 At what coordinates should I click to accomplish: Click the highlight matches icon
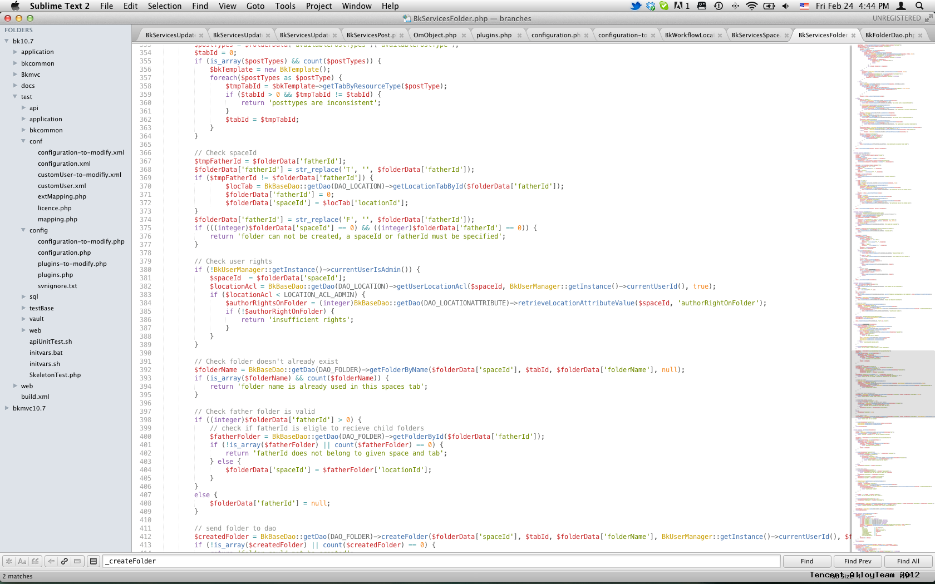(x=93, y=561)
